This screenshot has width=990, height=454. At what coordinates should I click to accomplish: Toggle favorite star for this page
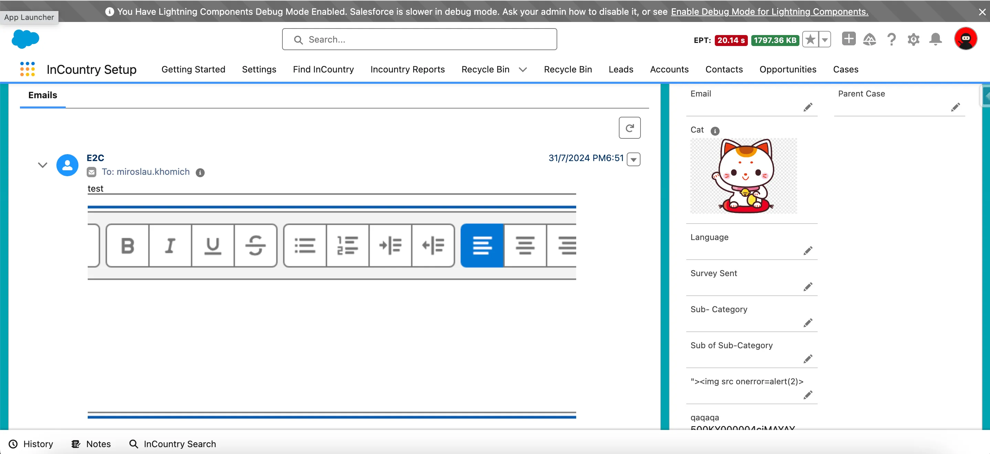tap(810, 39)
